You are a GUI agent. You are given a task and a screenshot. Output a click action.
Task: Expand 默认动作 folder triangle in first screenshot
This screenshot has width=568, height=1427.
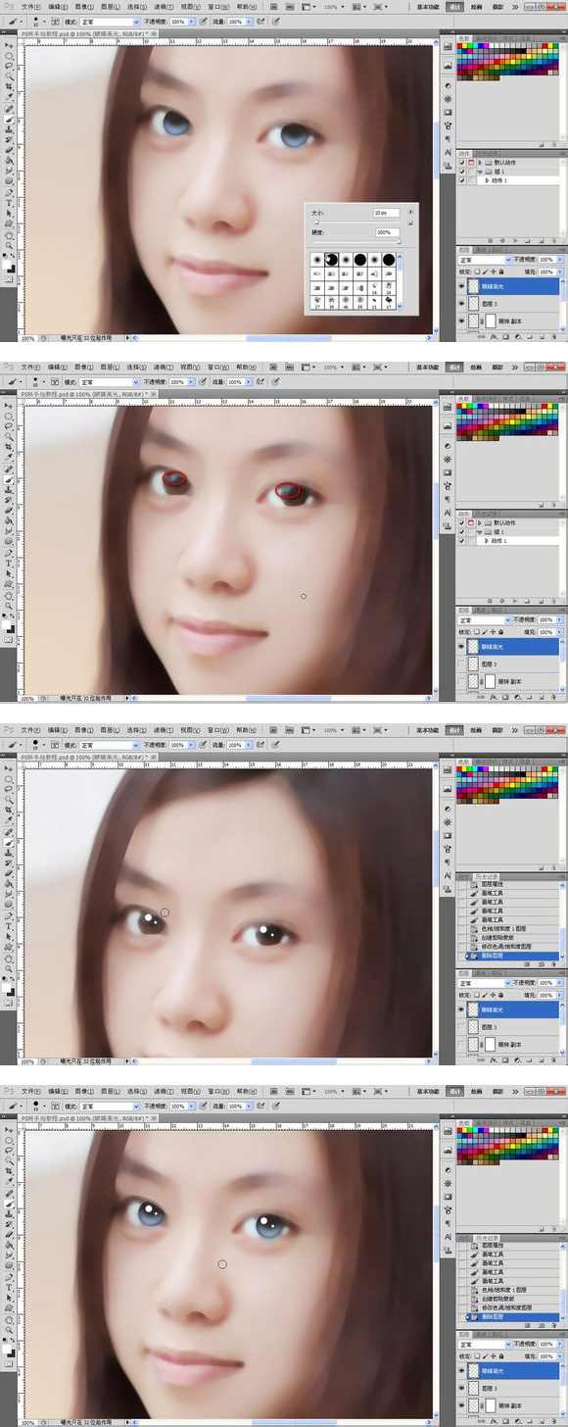[x=480, y=163]
